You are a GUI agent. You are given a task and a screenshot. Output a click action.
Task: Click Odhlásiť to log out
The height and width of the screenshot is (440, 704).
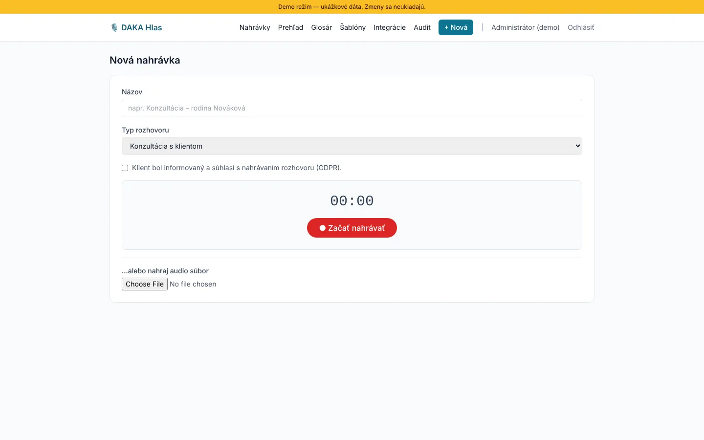click(x=581, y=27)
